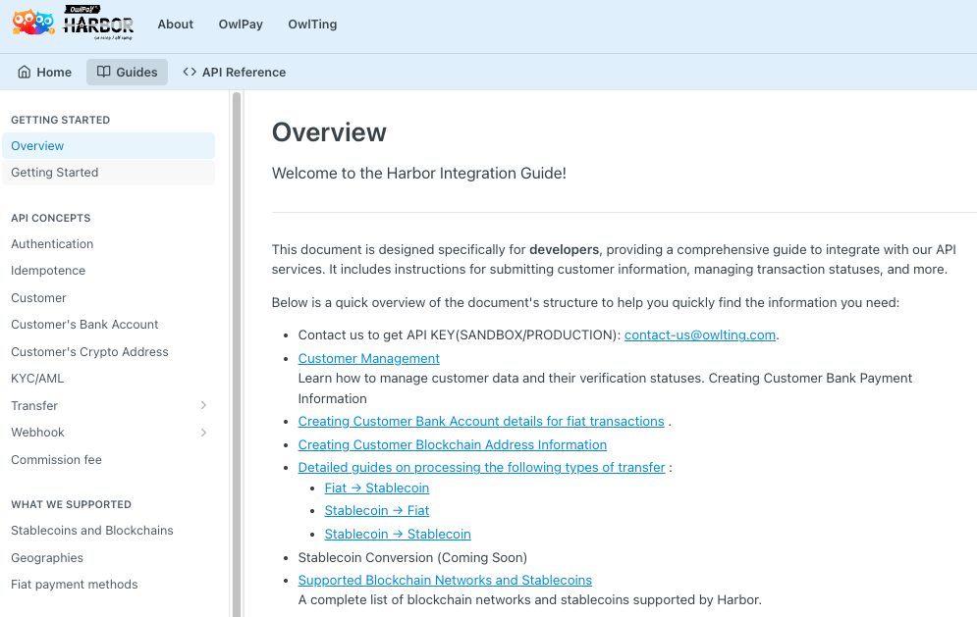977x617 pixels.
Task: Open Supported Blockchain Networks and Stablecoins link
Action: pyautogui.click(x=445, y=581)
